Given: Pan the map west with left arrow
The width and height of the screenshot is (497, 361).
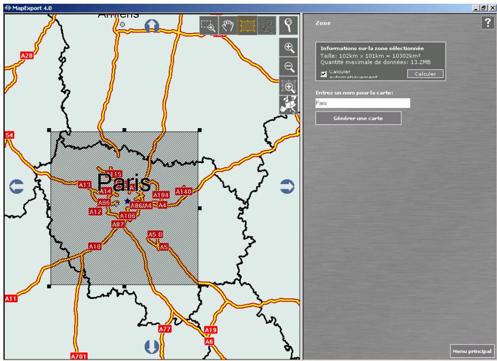Looking at the screenshot, I should pyautogui.click(x=17, y=186).
